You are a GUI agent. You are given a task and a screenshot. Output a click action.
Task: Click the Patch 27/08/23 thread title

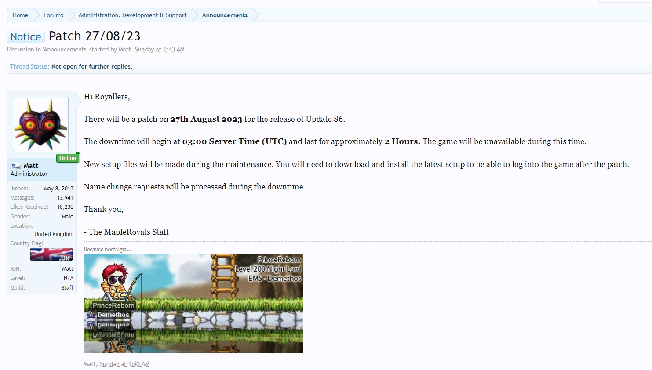click(x=95, y=36)
